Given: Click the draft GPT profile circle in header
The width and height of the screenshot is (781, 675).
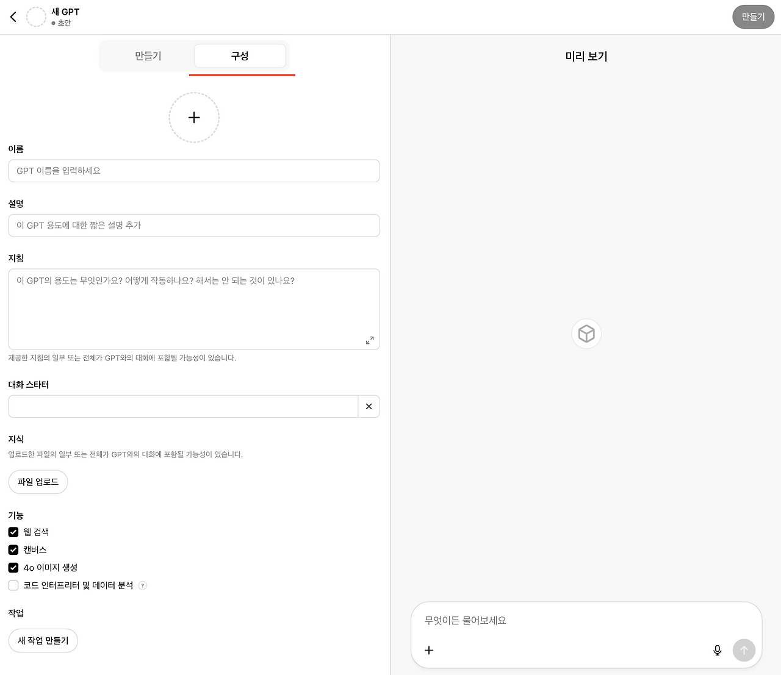Looking at the screenshot, I should [x=36, y=16].
